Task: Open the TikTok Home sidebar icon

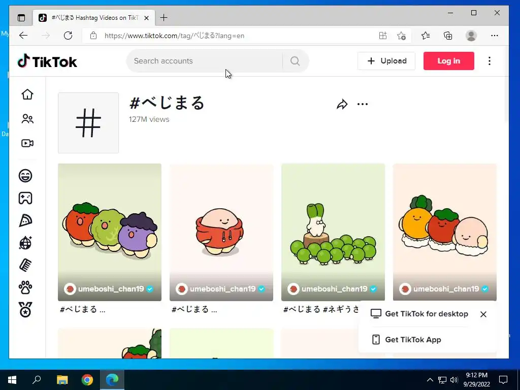Action: (27, 94)
